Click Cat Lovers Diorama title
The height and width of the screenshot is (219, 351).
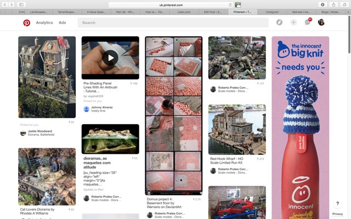[x=37, y=211]
